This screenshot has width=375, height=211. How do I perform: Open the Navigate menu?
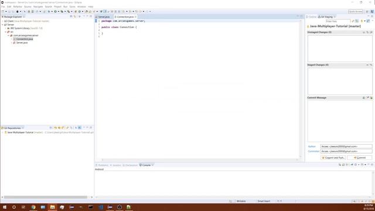coord(38,6)
